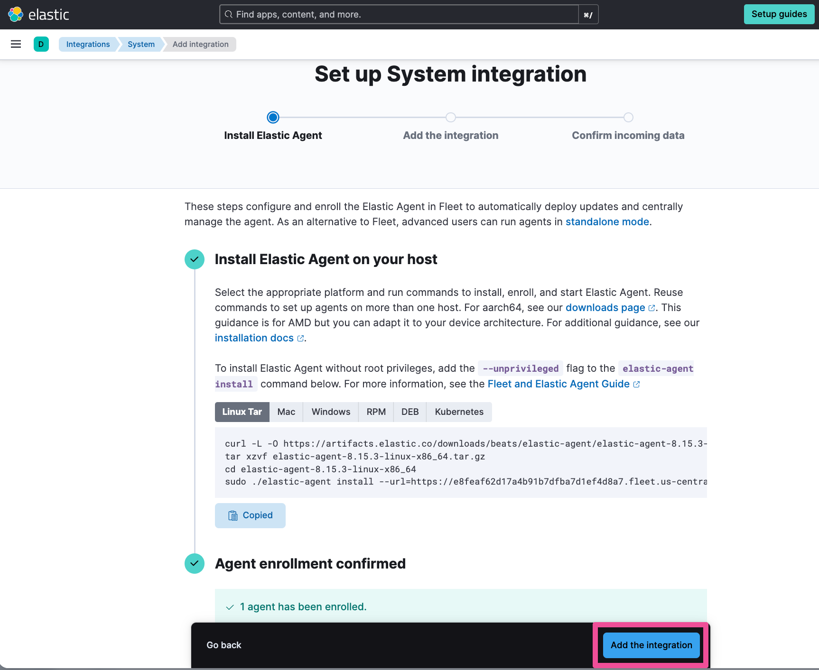Choose the RPM tab
Viewport: 819px width, 670px height.
[x=376, y=412]
